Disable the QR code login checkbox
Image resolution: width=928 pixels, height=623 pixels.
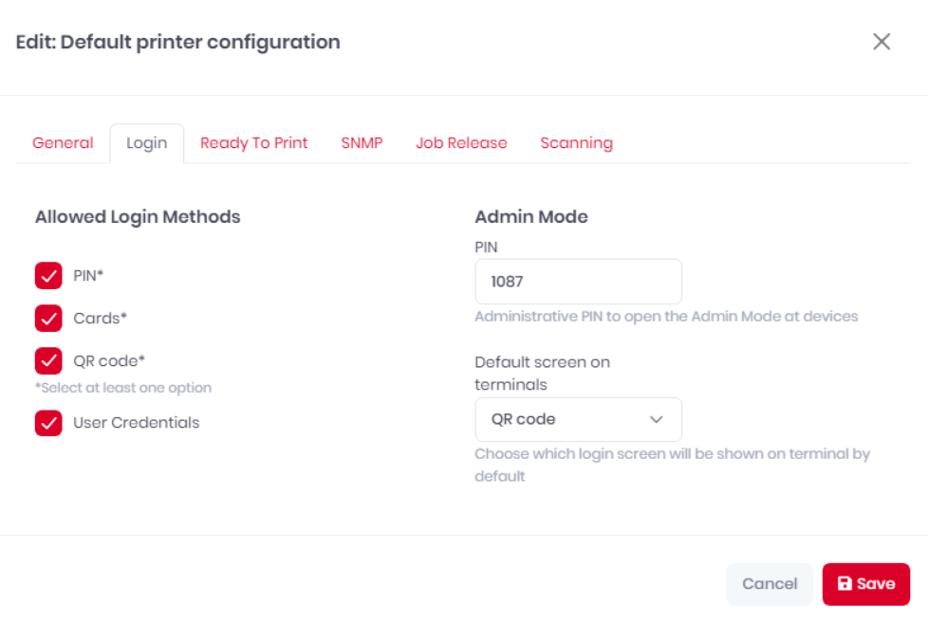48,361
